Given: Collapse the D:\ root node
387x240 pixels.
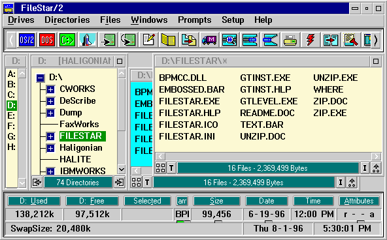Looking at the screenshot, I should click(x=41, y=78).
